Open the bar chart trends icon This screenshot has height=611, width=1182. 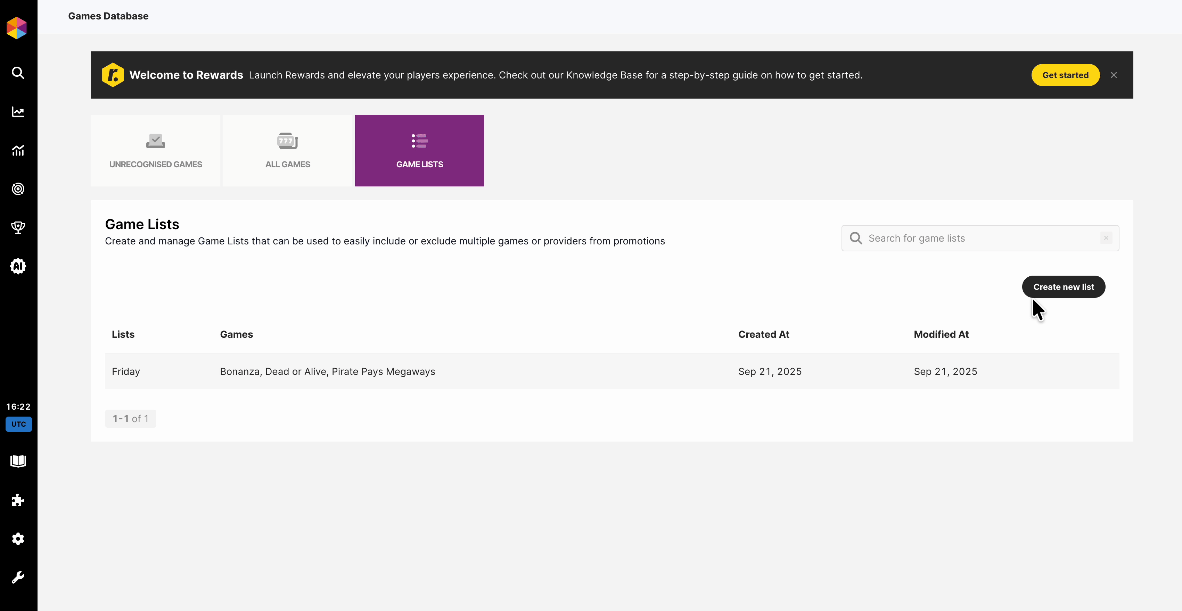tap(18, 150)
